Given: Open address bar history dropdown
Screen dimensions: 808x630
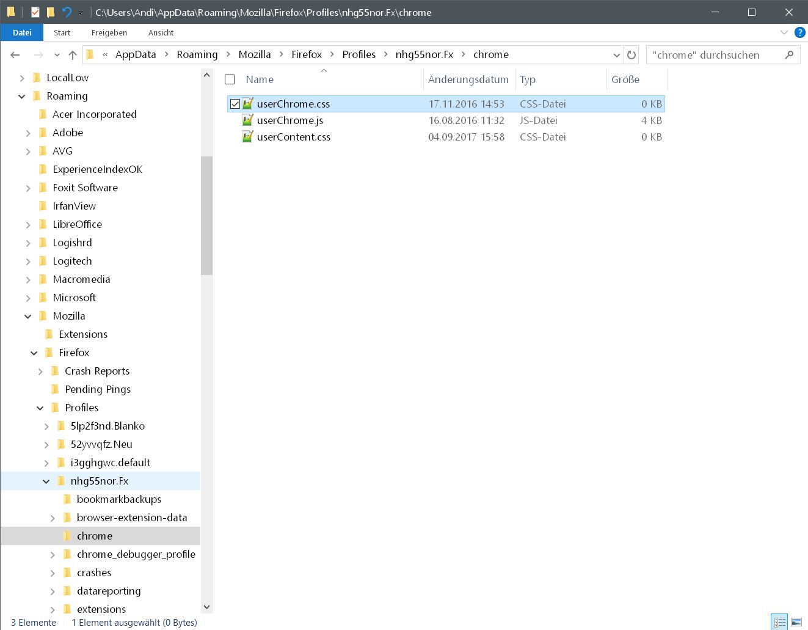Looking at the screenshot, I should [x=616, y=55].
